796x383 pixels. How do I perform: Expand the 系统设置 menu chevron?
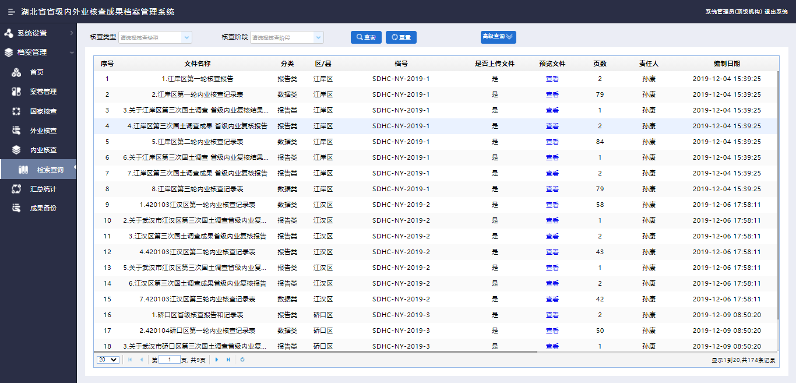tap(71, 33)
